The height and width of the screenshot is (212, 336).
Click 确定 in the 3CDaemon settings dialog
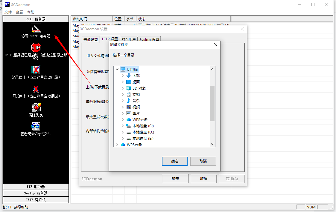coord(175,179)
